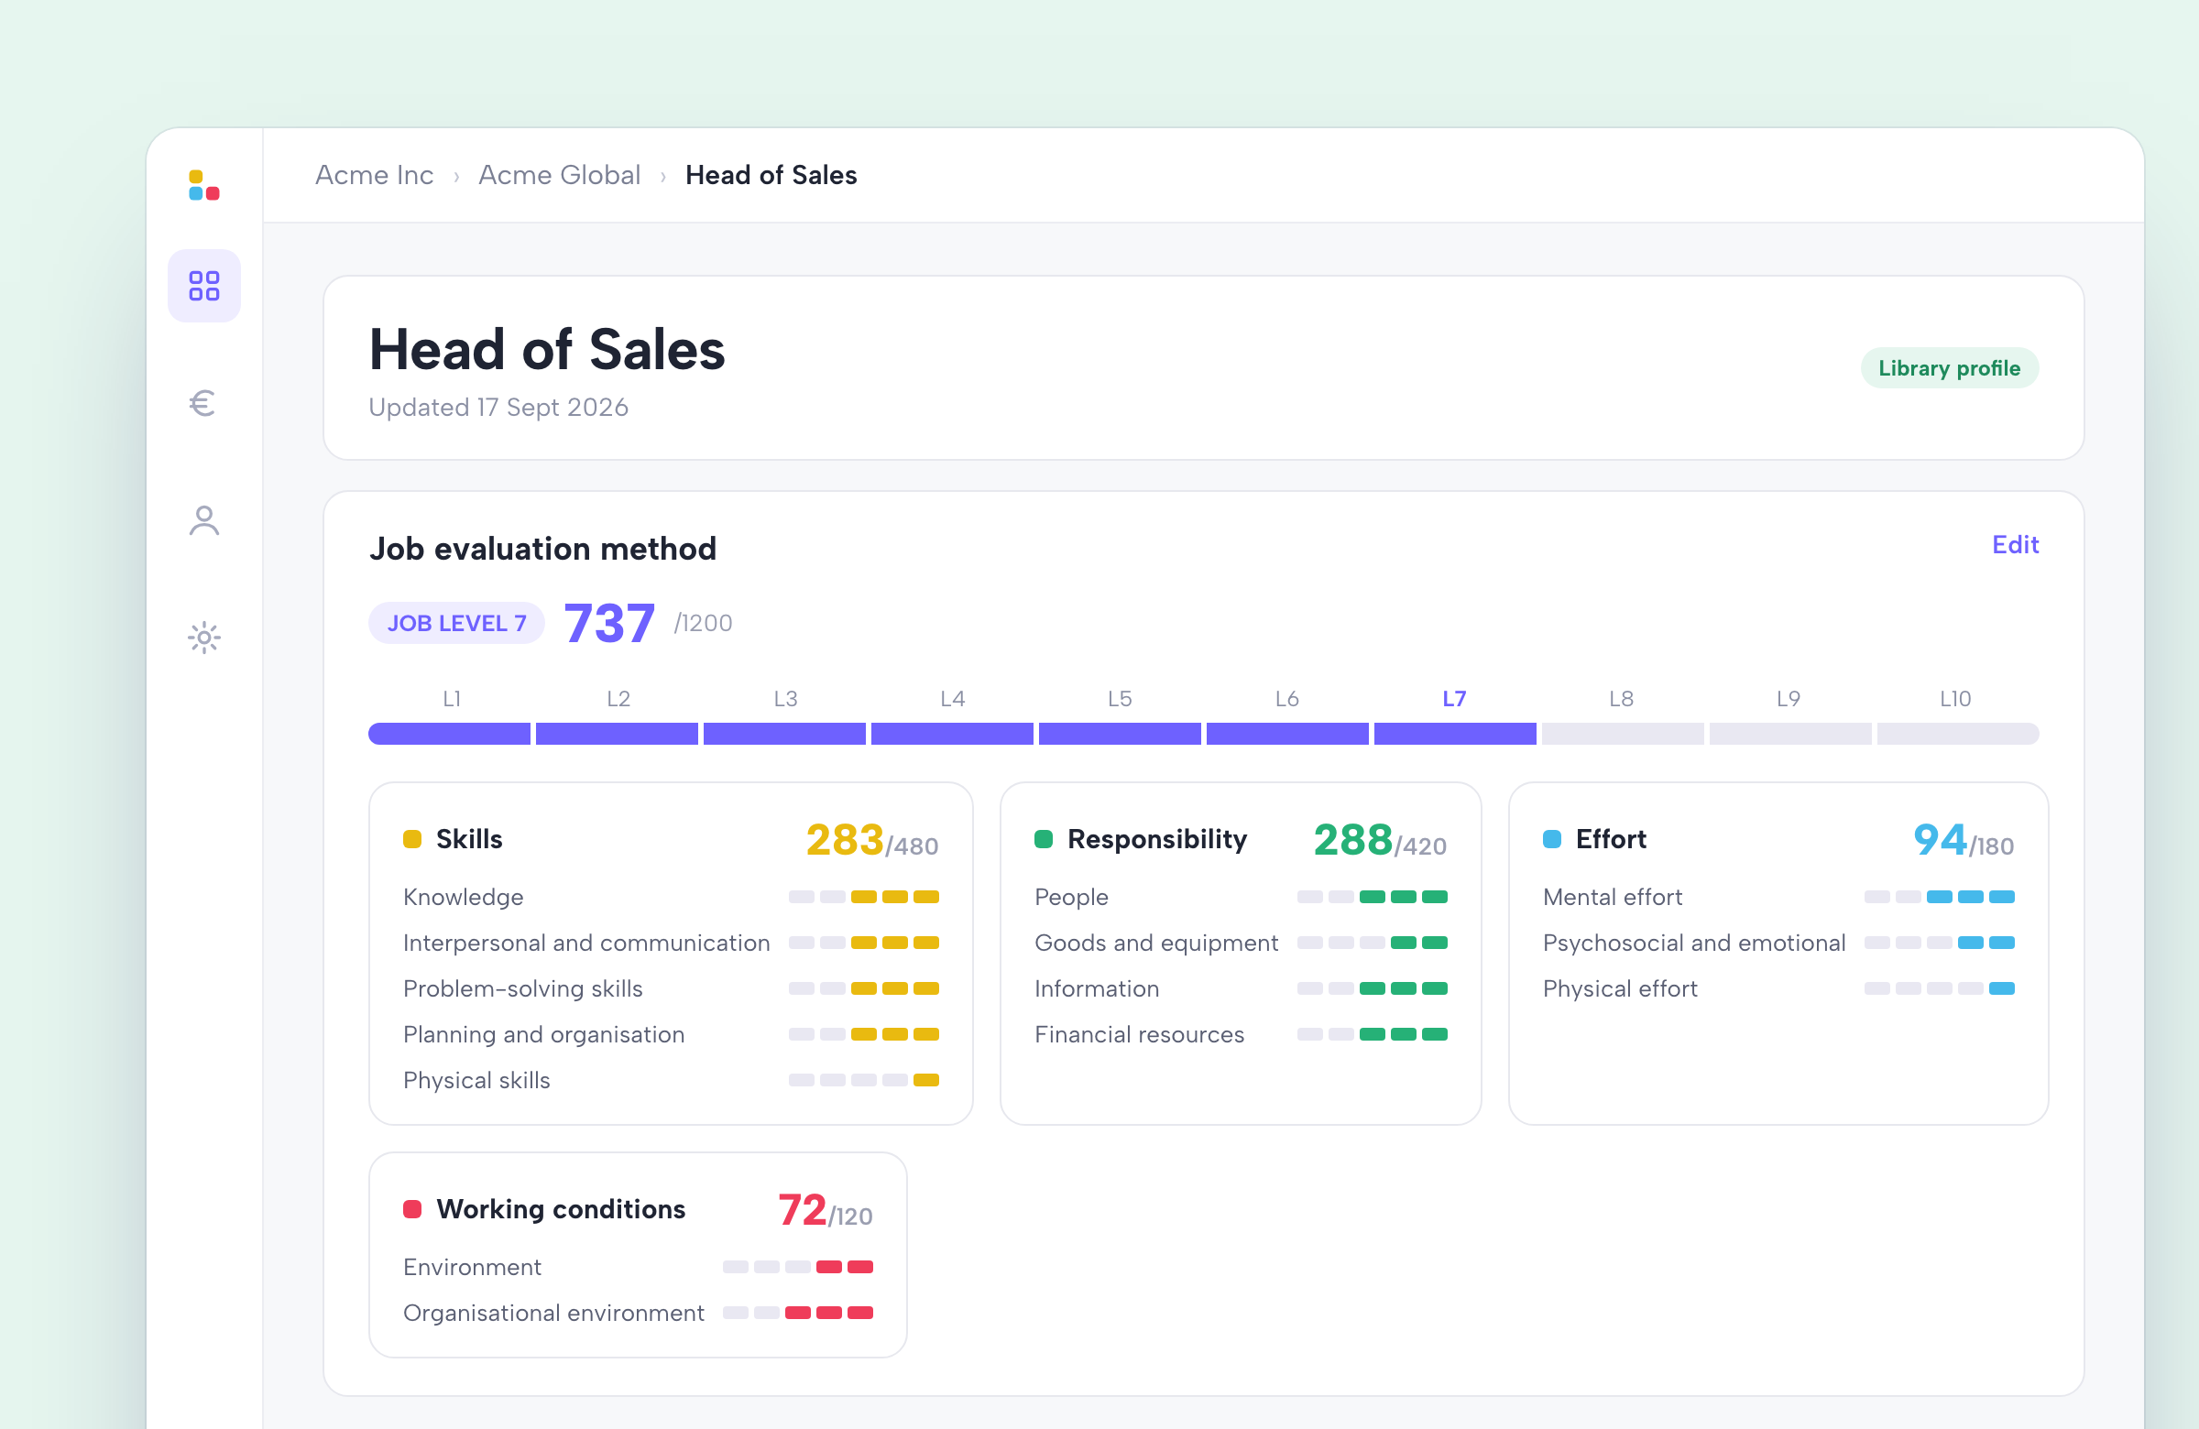This screenshot has width=2199, height=1429.
Task: Open the app logo home icon
Action: click(204, 185)
